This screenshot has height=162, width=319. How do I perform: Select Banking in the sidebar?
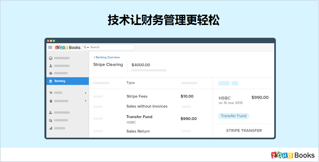coord(67,81)
